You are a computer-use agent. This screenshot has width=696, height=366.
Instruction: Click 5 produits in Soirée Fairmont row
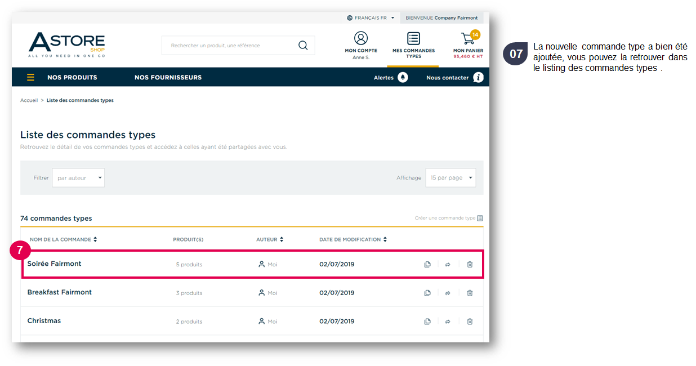[189, 265]
